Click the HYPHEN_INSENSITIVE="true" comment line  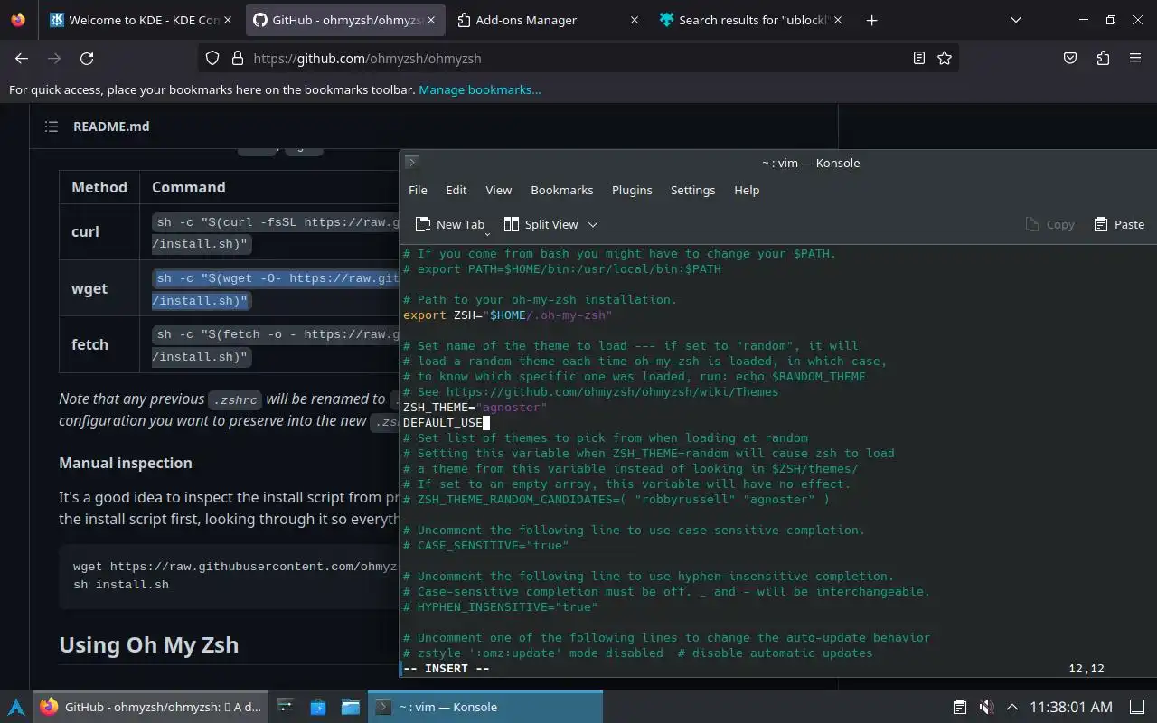pos(501,607)
